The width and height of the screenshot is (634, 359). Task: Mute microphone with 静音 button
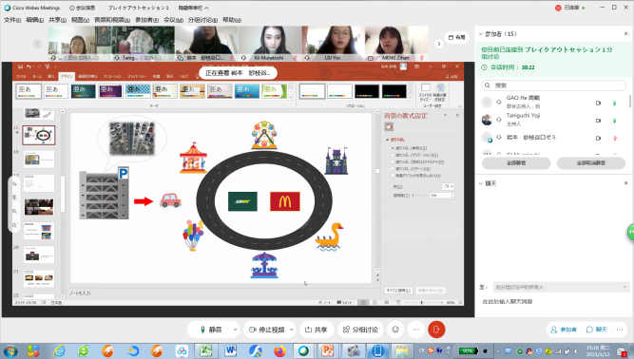211,330
